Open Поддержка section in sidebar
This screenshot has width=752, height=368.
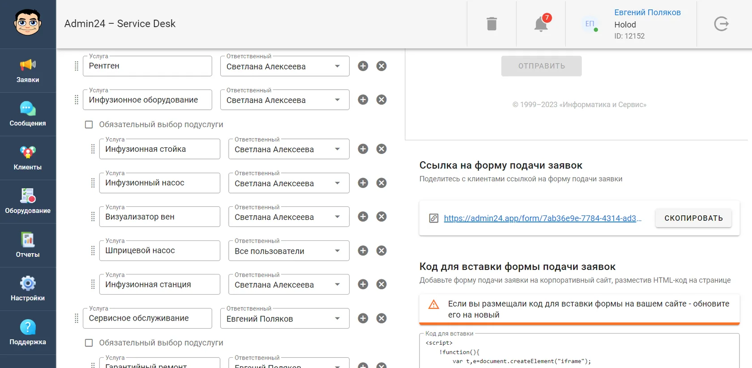pyautogui.click(x=28, y=333)
